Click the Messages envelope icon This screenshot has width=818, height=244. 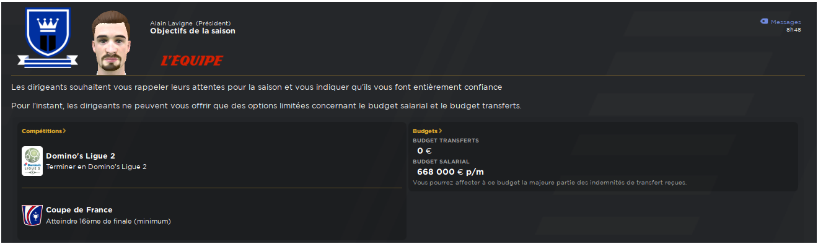click(x=764, y=22)
